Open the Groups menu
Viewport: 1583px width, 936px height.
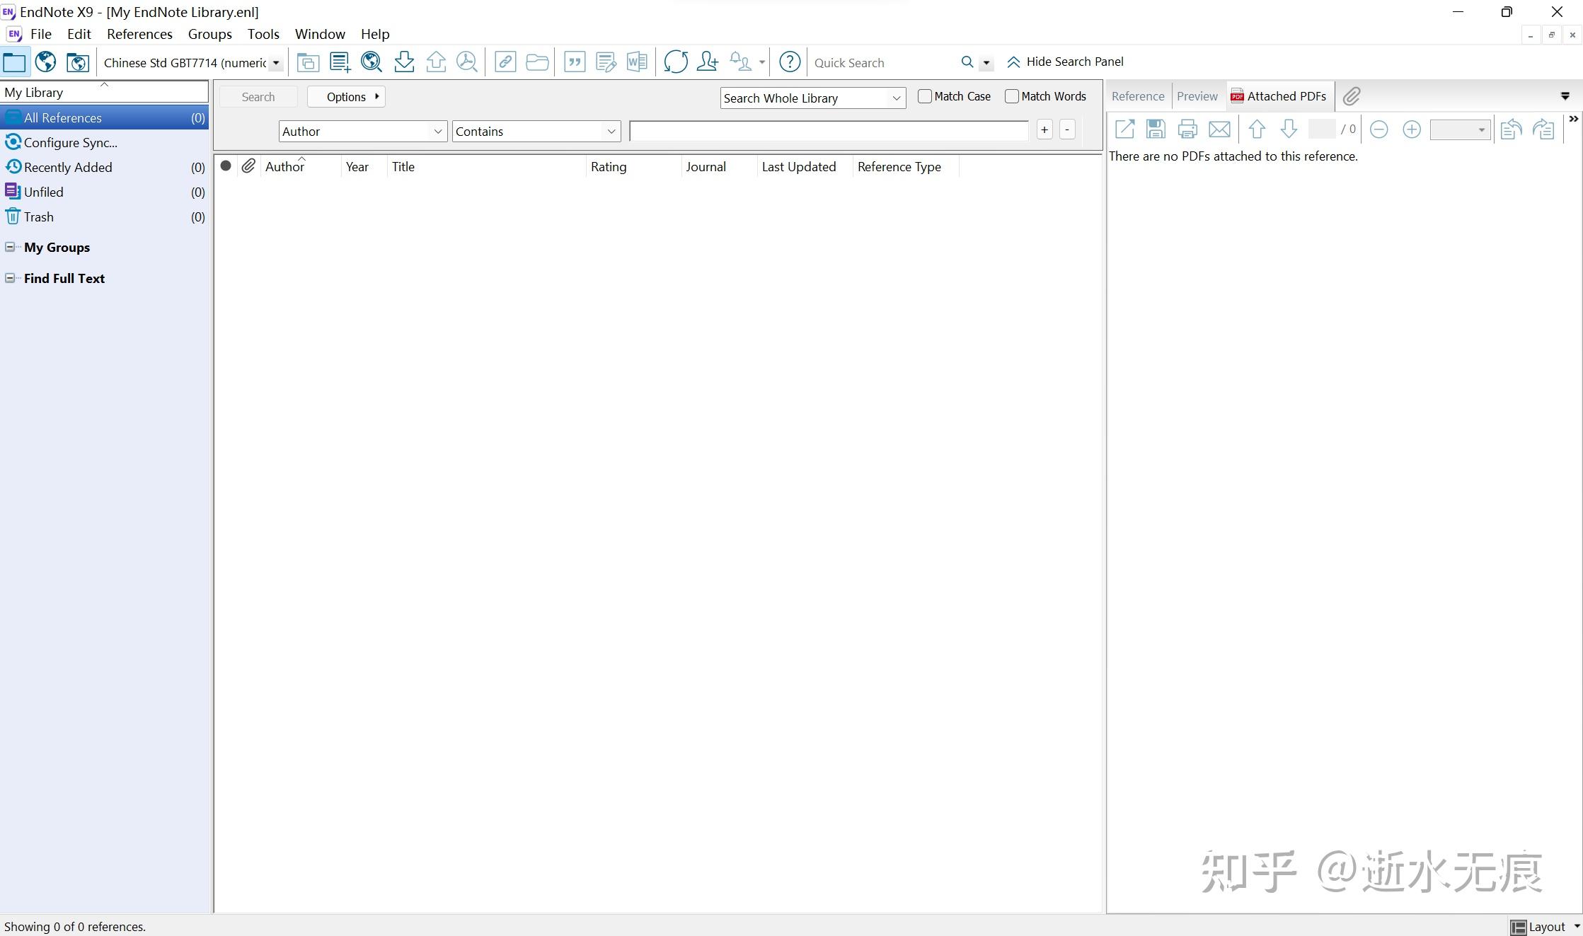pyautogui.click(x=210, y=34)
